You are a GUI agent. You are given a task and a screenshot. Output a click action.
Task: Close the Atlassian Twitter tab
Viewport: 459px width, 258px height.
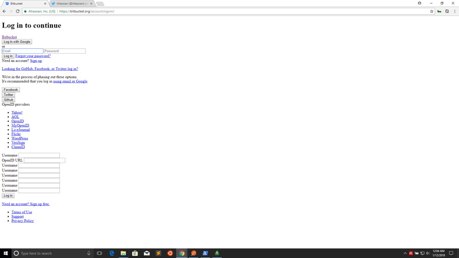click(x=91, y=4)
